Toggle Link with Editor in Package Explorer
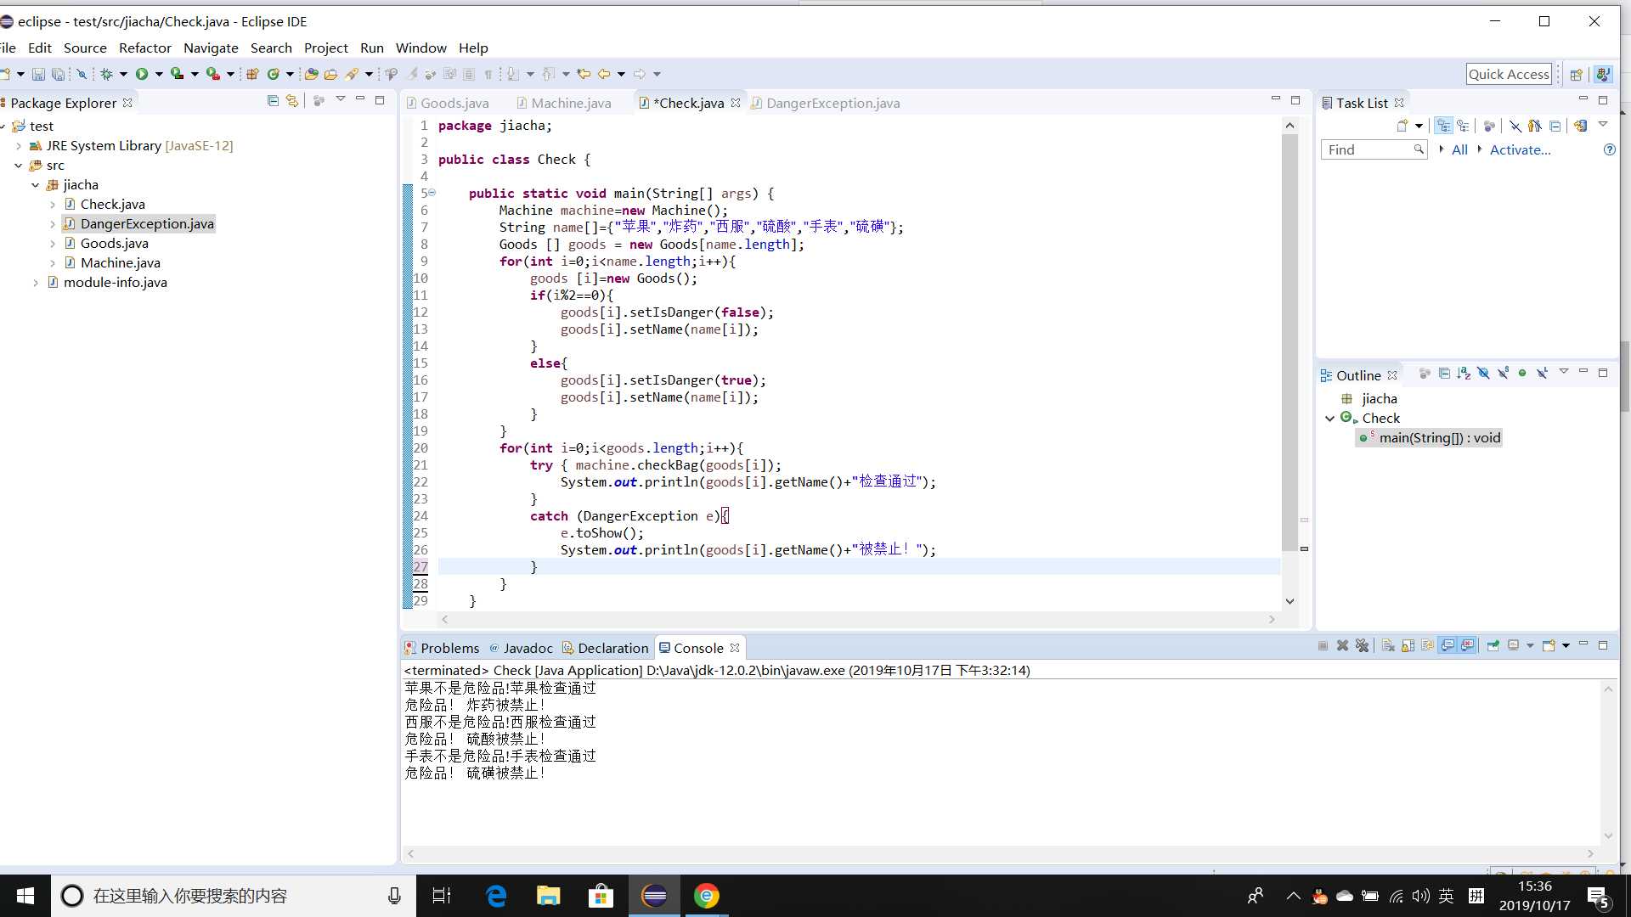Image resolution: width=1631 pixels, height=917 pixels. [x=292, y=100]
